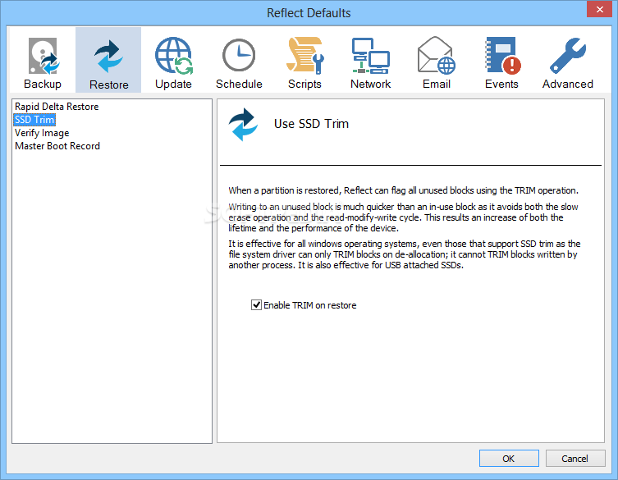
Task: Toggle Enable TRIM on restore checkbox
Action: coord(256,305)
